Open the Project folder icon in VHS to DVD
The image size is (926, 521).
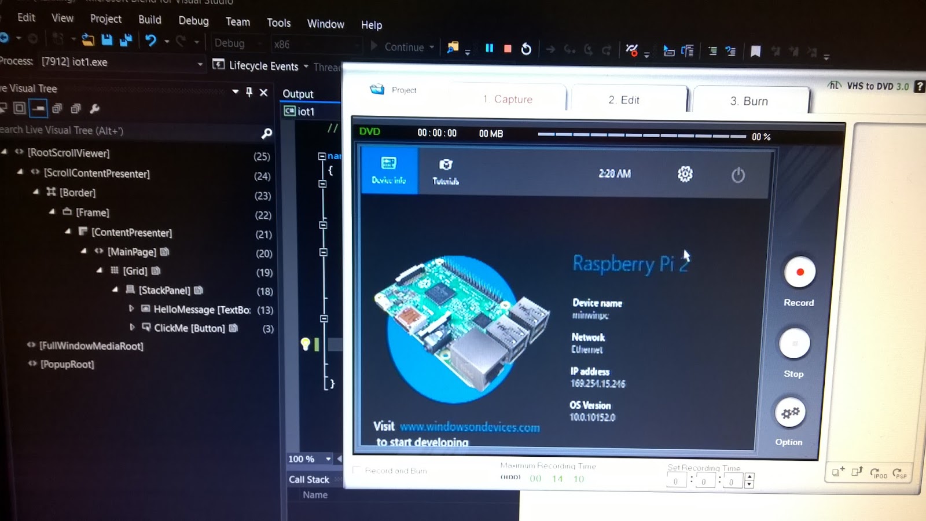[x=377, y=90]
